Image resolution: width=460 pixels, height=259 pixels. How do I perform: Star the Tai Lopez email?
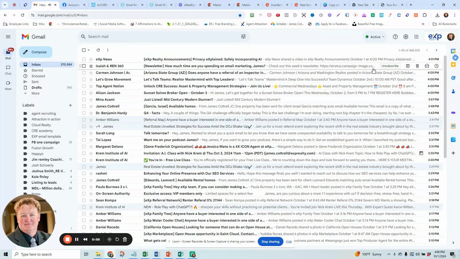(91, 140)
